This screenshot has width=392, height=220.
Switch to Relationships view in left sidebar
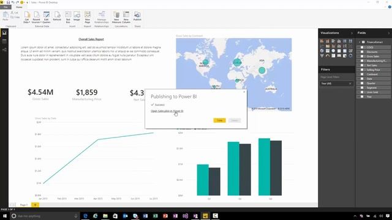[x=4, y=50]
